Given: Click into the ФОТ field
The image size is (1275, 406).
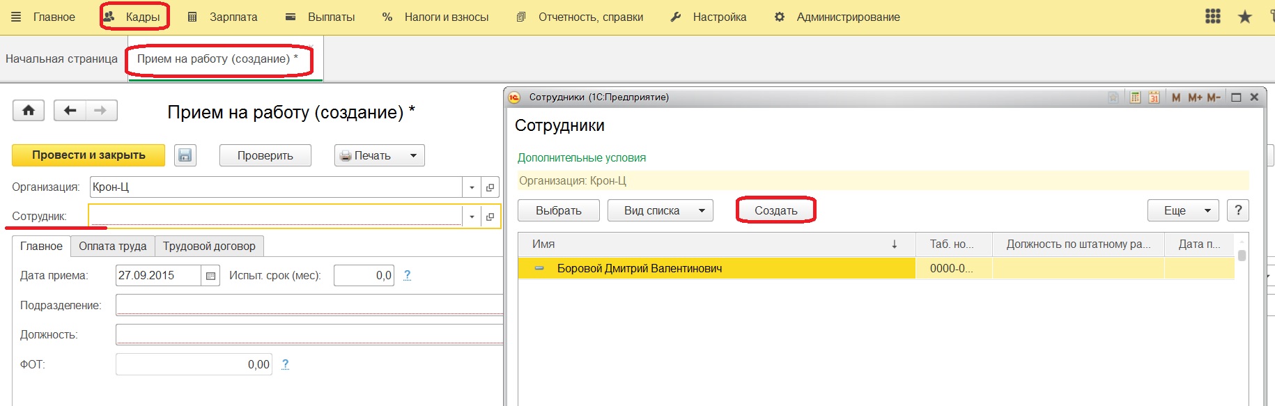Looking at the screenshot, I should (x=194, y=364).
